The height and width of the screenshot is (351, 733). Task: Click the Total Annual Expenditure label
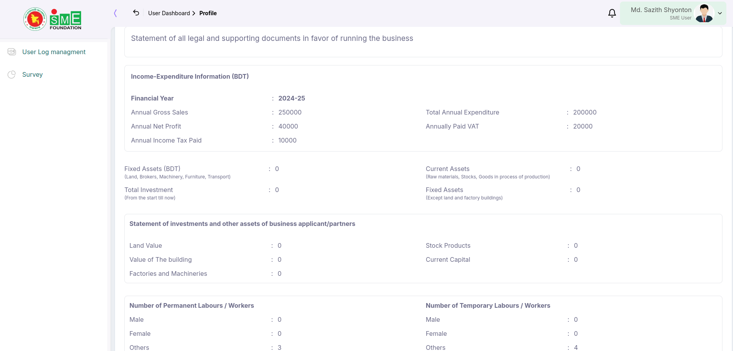[x=462, y=112]
